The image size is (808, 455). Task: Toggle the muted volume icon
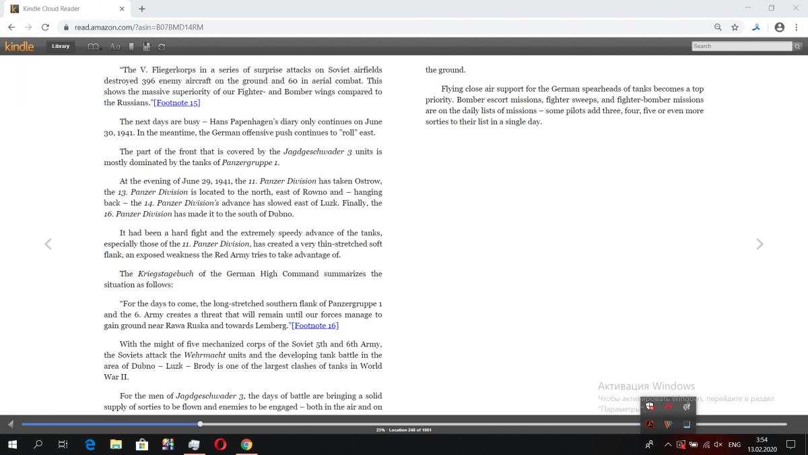click(x=718, y=445)
